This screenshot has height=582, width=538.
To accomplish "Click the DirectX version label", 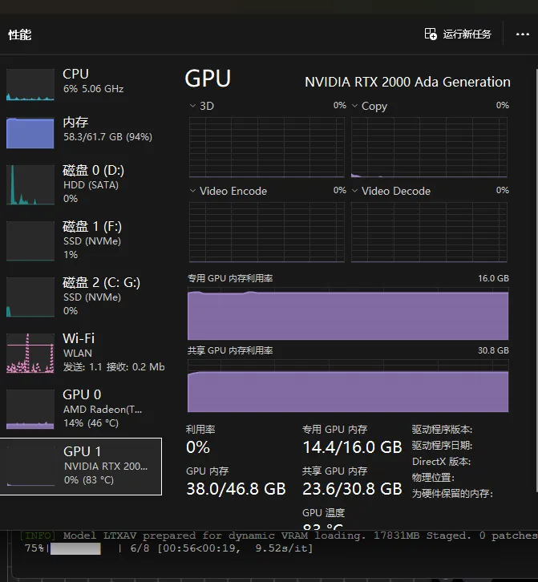I will [442, 462].
